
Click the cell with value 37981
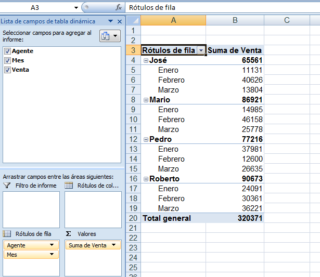[x=235, y=149]
